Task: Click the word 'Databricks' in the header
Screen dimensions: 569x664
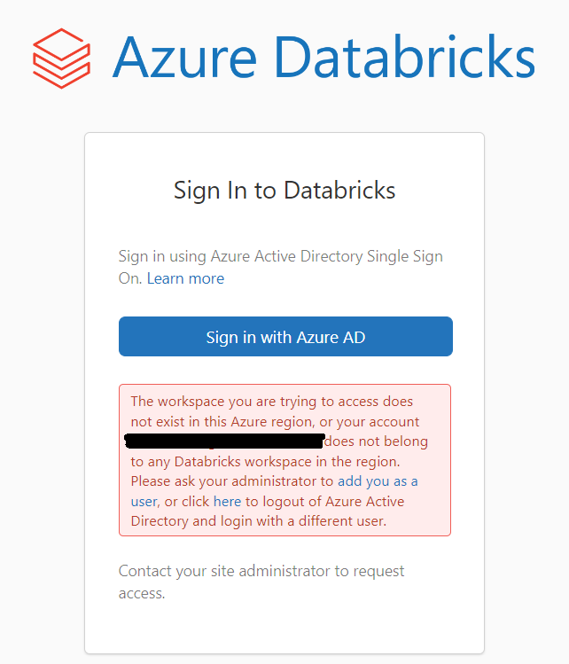Action: (413, 57)
